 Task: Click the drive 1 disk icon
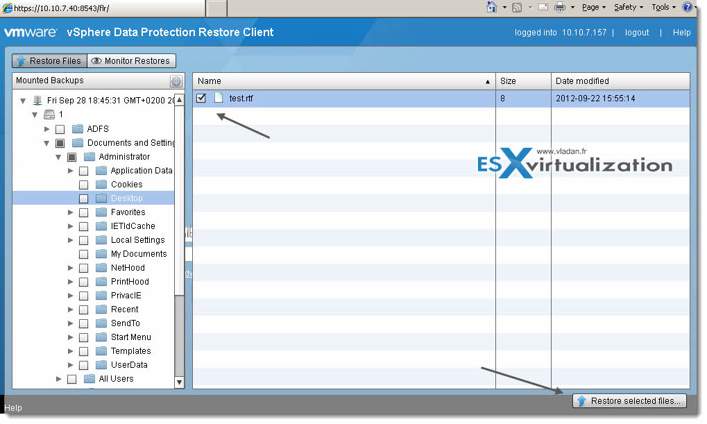coord(49,115)
